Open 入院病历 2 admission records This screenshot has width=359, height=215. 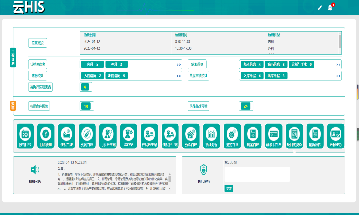(x=93, y=76)
